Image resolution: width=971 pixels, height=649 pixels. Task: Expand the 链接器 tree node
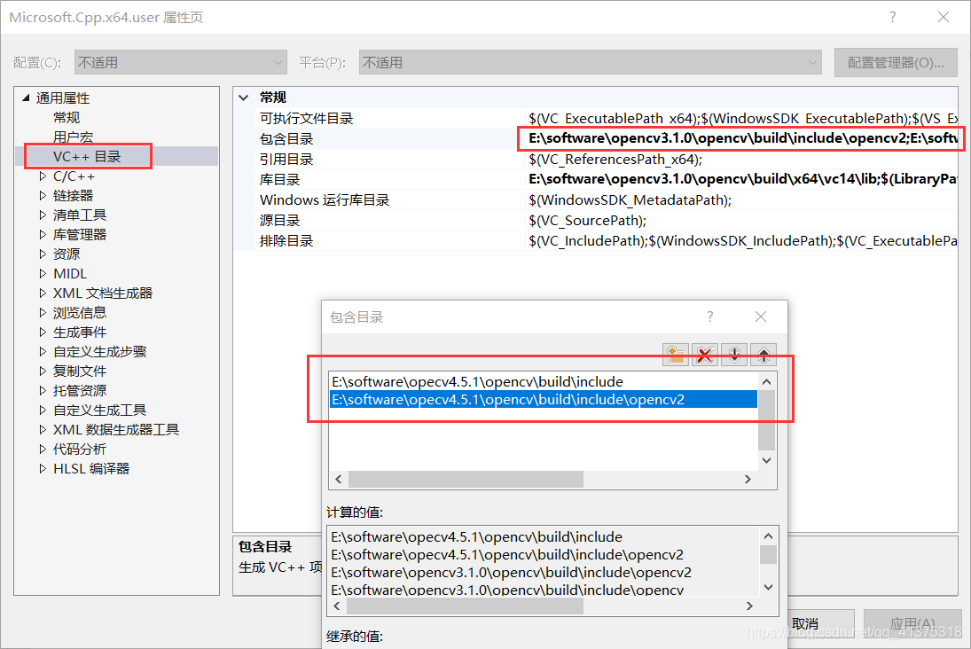[43, 196]
